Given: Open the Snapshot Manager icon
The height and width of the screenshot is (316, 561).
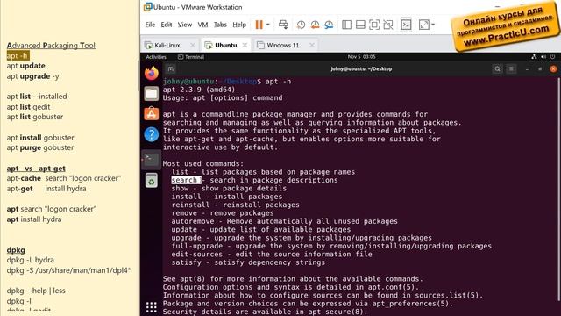Looking at the screenshot, I should [x=329, y=25].
